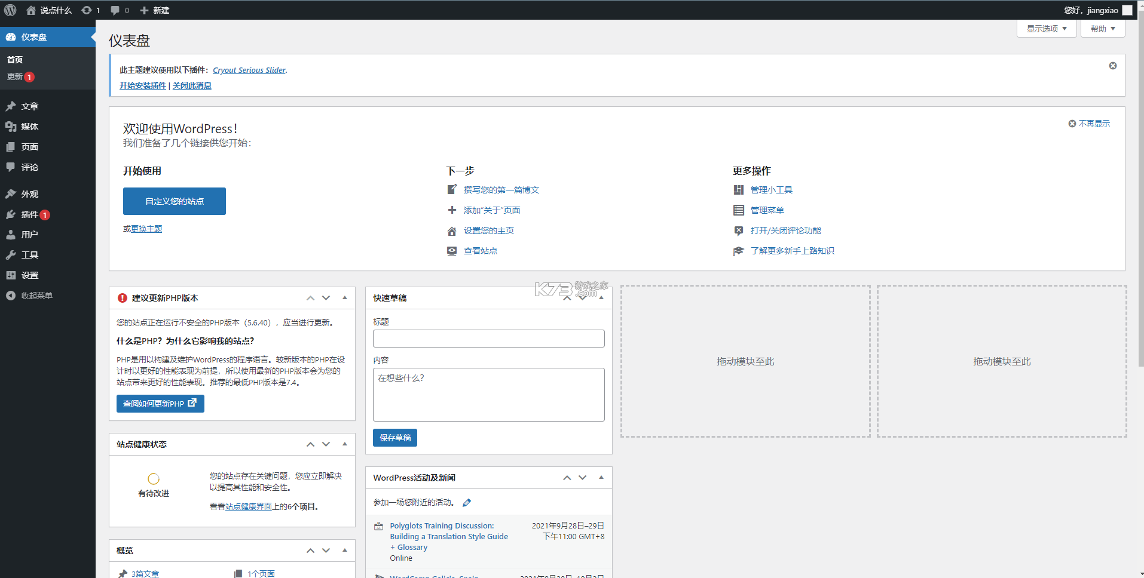This screenshot has height=578, width=1144.
Task: Open 站点健康界面 link
Action: 249,506
